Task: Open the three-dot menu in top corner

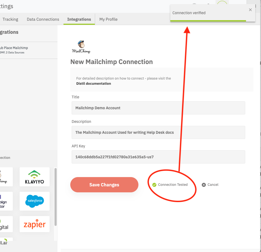Action: coord(256,6)
